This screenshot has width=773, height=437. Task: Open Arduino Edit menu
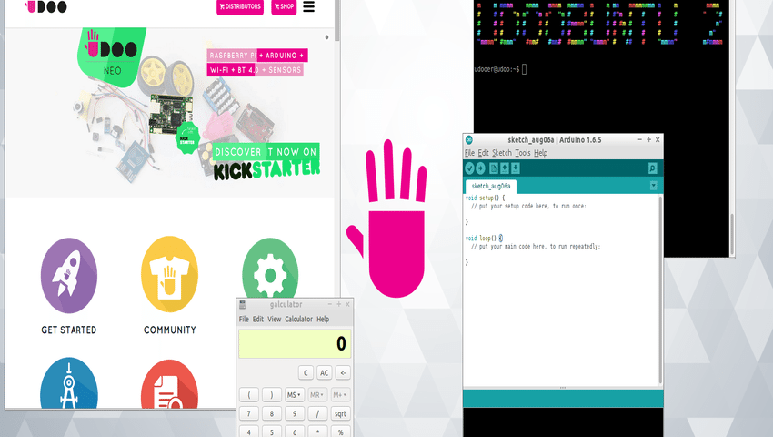coord(483,153)
